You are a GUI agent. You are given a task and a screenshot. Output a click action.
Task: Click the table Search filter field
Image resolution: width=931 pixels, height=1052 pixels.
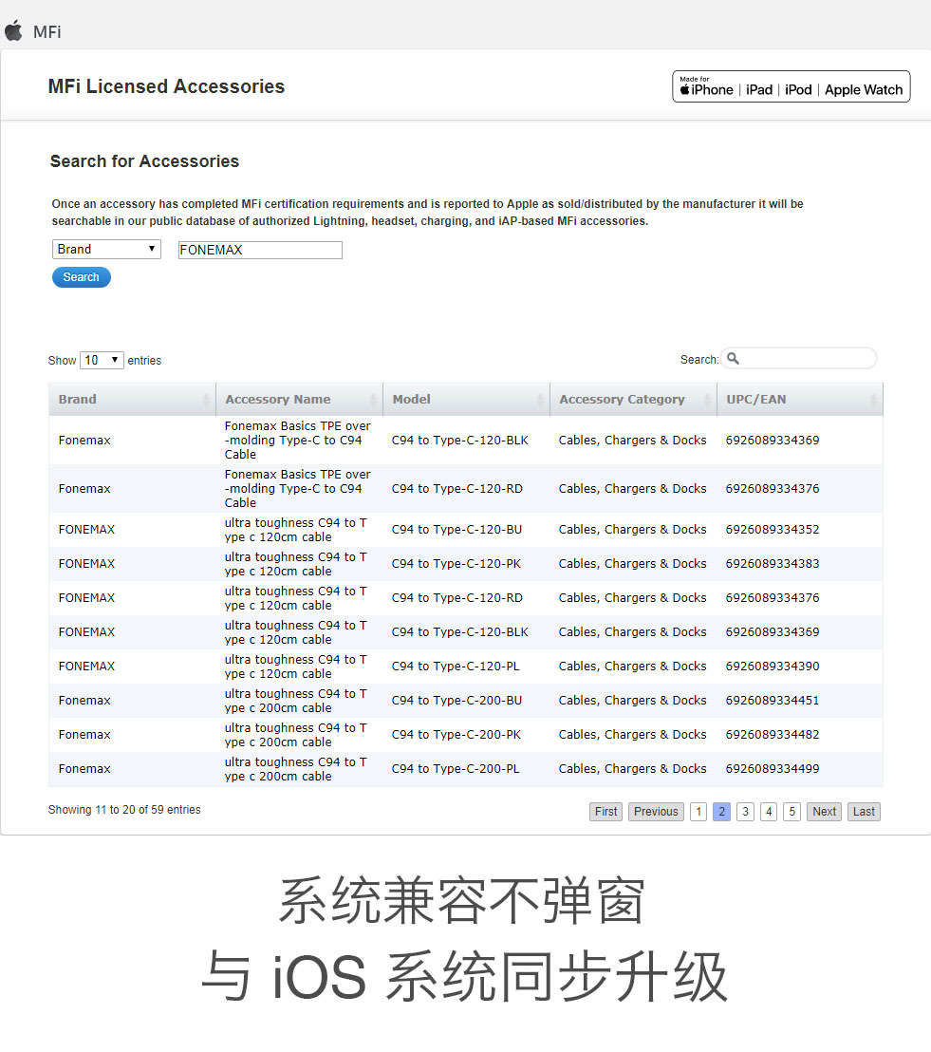(x=799, y=358)
